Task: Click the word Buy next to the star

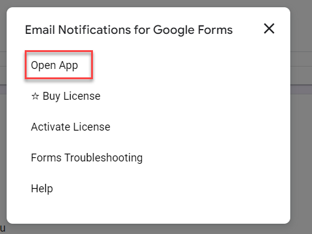Action: point(51,96)
